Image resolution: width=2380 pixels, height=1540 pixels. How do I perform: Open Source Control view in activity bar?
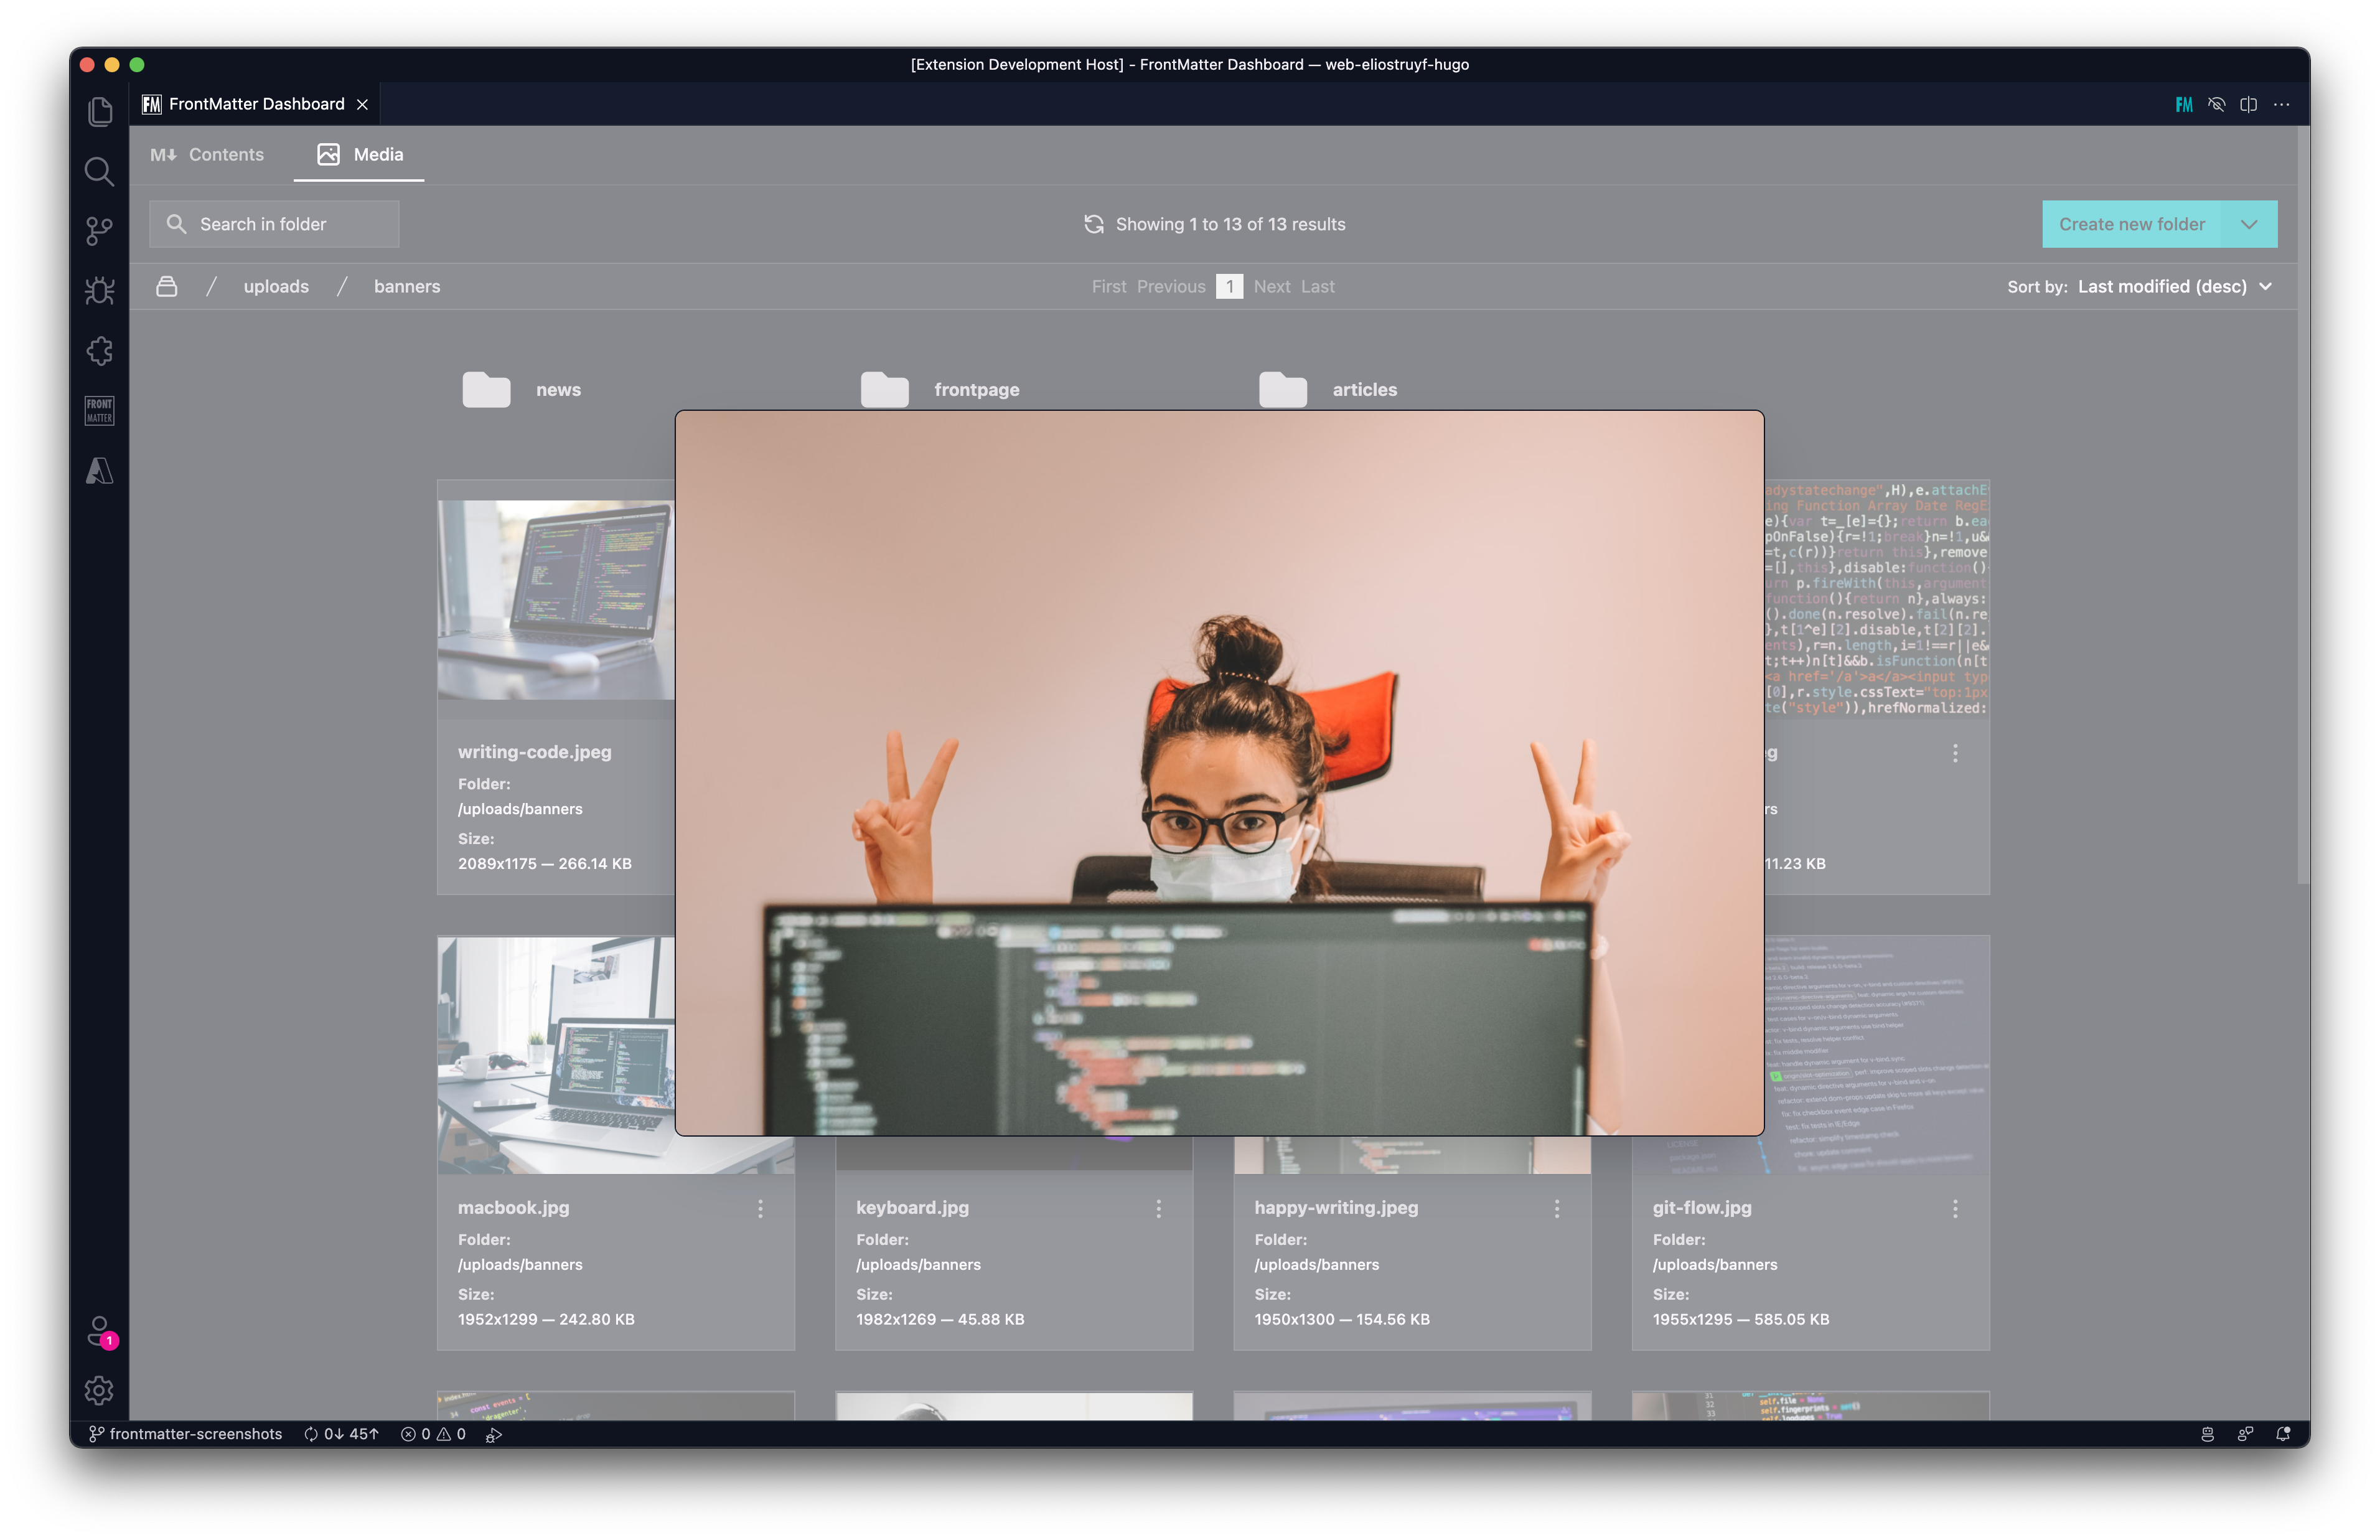pos(99,231)
